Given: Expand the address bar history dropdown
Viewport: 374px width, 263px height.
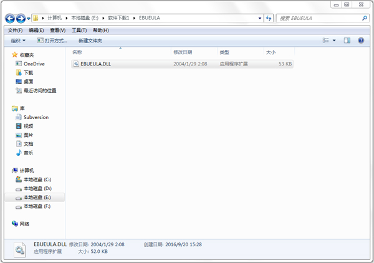Looking at the screenshot, I should 260,18.
